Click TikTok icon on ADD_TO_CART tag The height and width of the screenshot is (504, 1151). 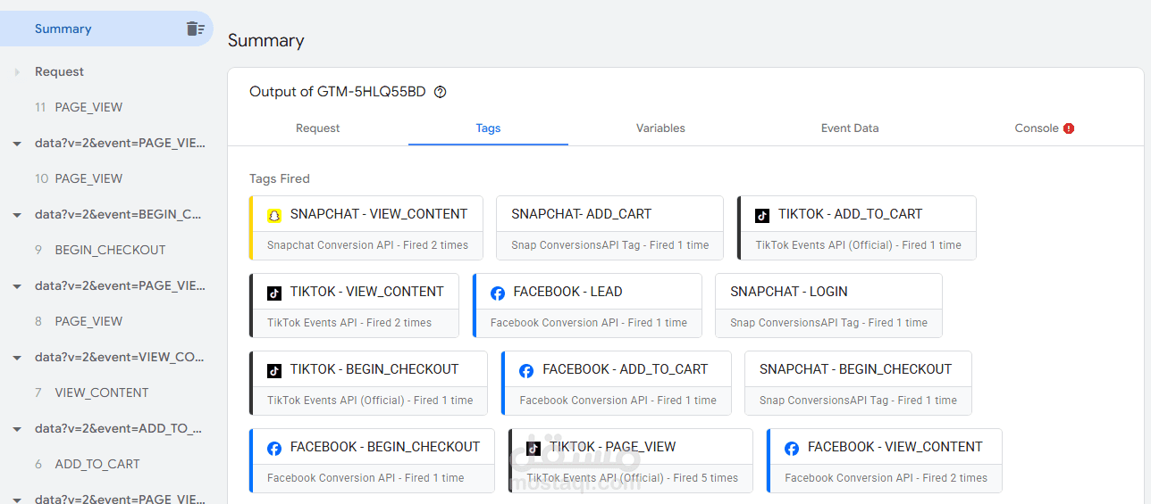[x=761, y=215]
